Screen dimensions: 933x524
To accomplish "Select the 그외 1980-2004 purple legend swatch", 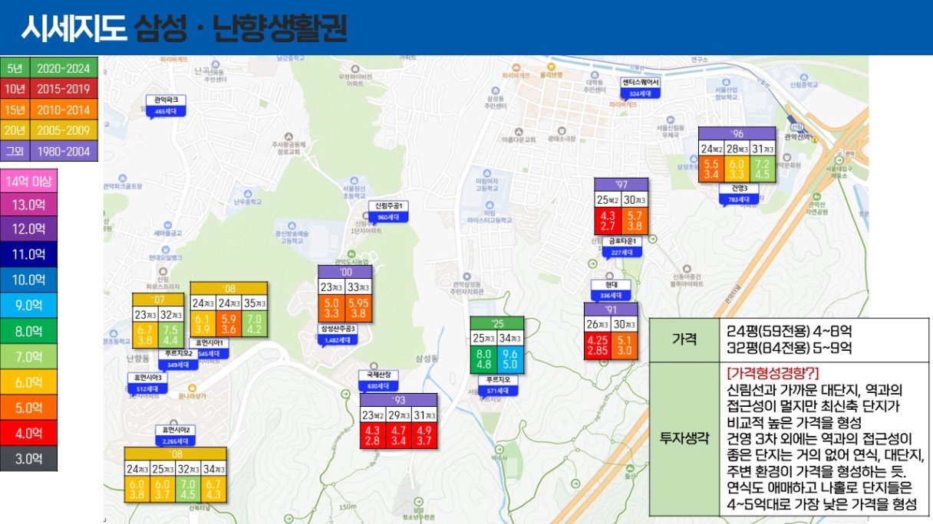I will 50,151.
